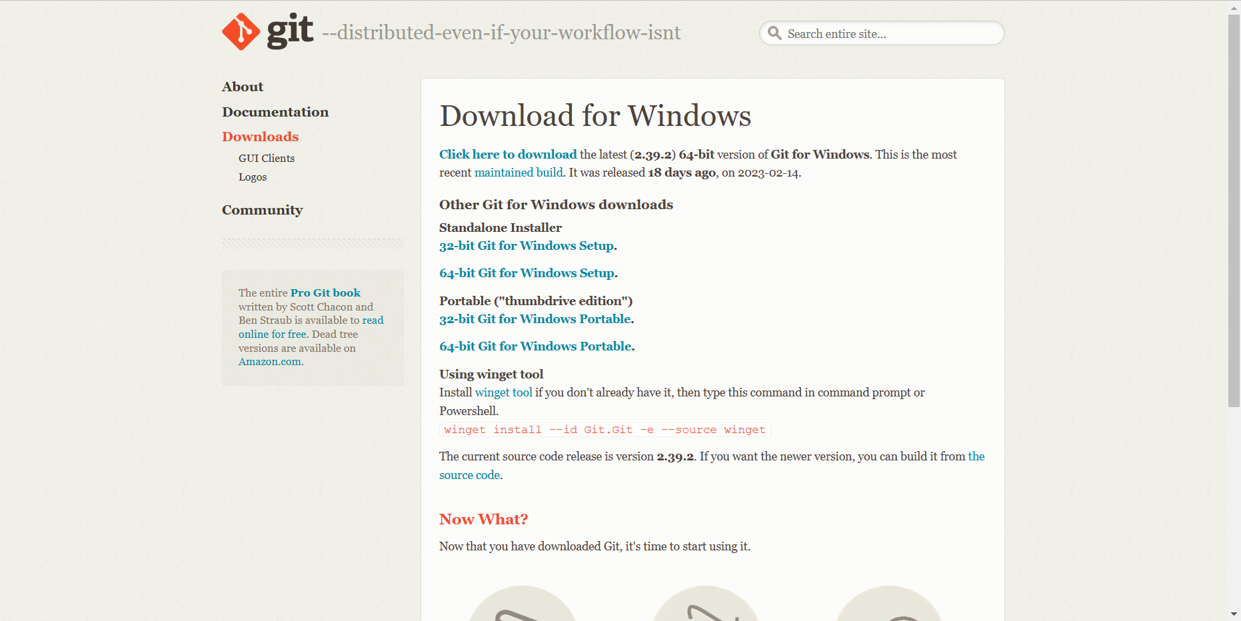Open the About section

(243, 87)
